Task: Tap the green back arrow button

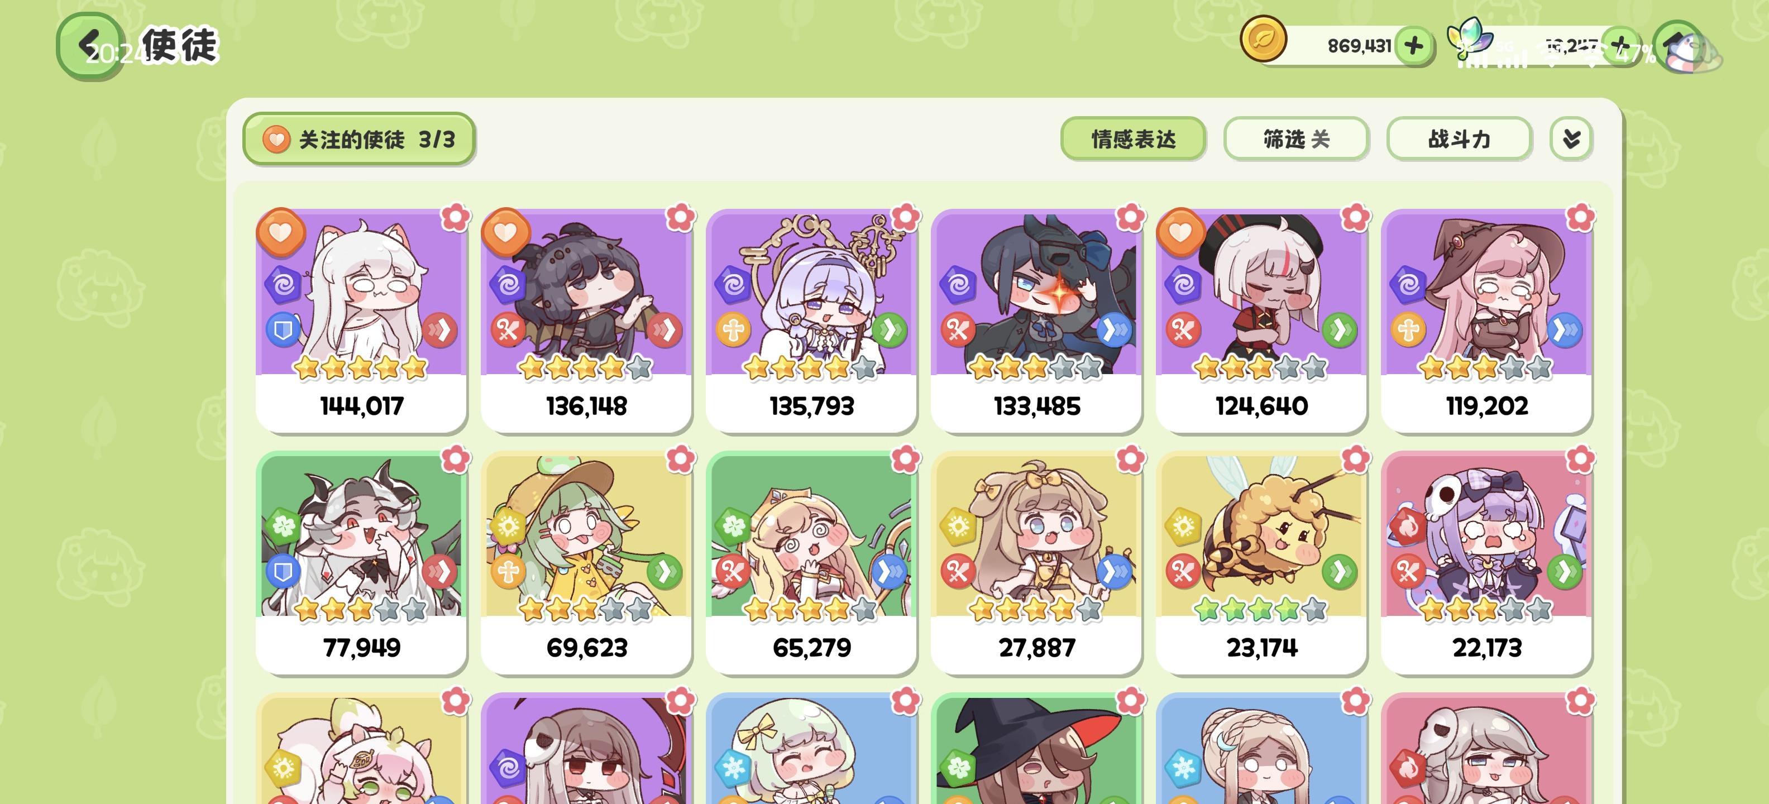Action: point(90,45)
